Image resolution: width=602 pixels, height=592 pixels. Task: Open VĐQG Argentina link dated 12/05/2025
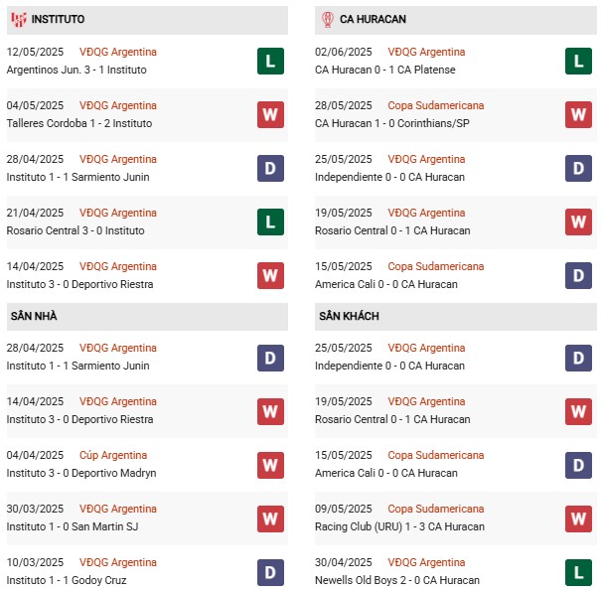[118, 52]
